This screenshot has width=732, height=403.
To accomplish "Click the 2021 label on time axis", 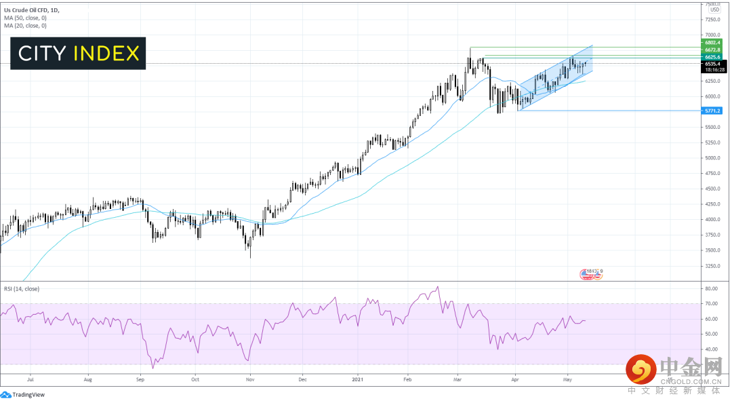I will [358, 380].
